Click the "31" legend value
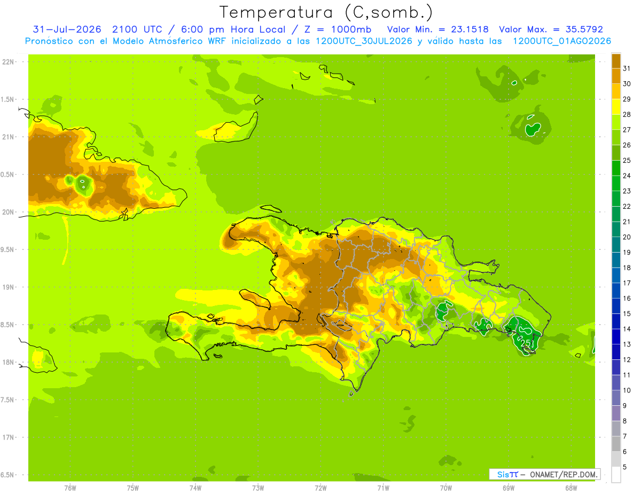The height and width of the screenshot is (495, 641). (627, 68)
